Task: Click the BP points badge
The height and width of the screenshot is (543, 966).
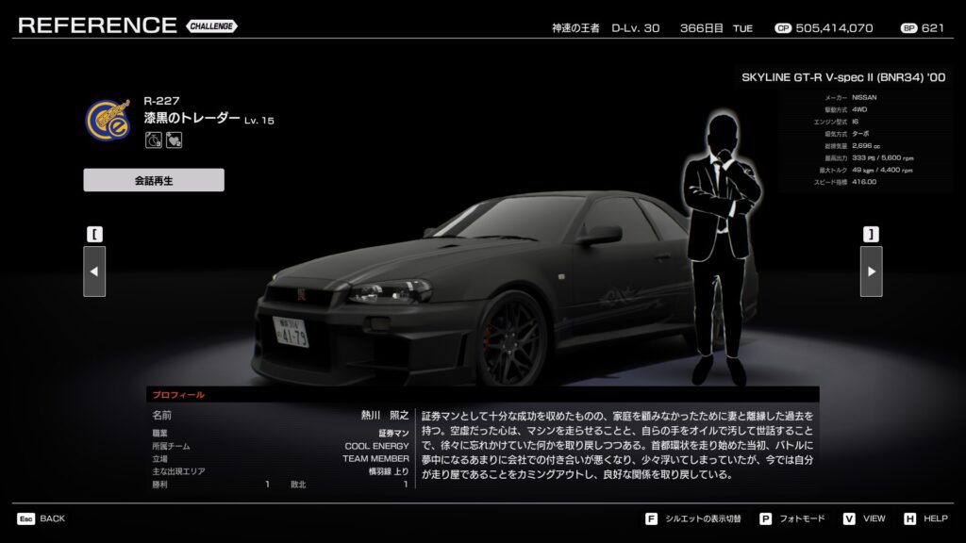Action: pos(908,28)
